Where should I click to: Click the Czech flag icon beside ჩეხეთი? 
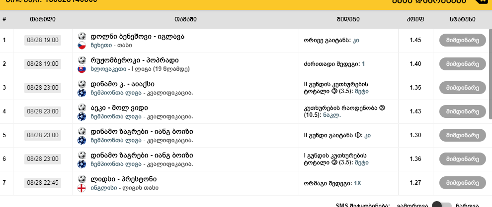(x=82, y=45)
